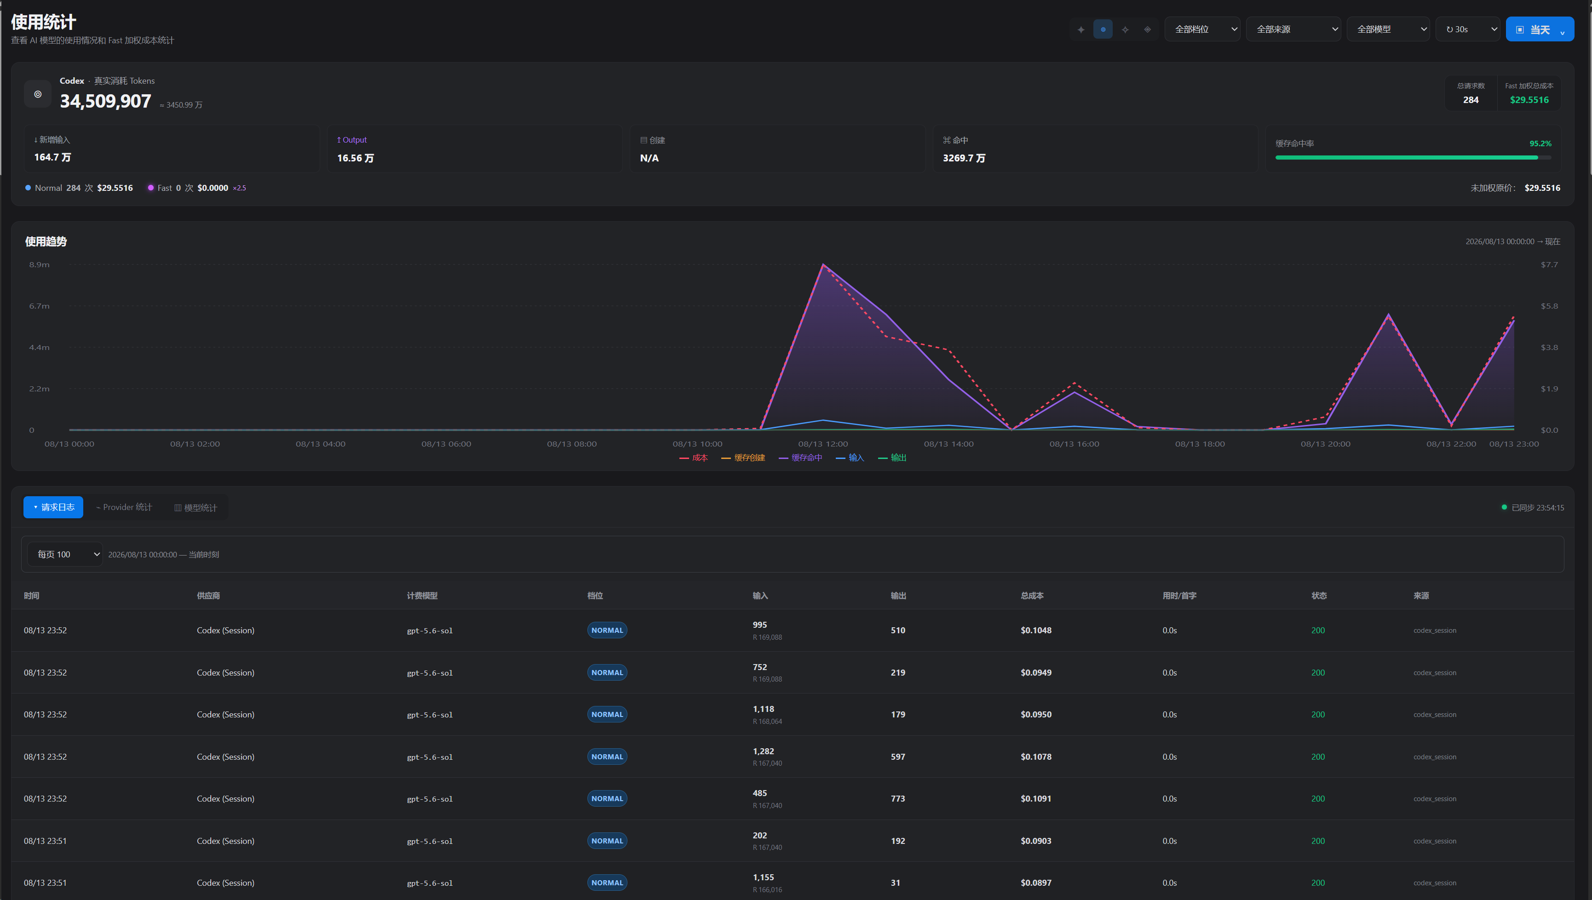Screen dimensions: 1592x900
Task: Open the 全部来源 source dropdown
Action: coord(1293,29)
